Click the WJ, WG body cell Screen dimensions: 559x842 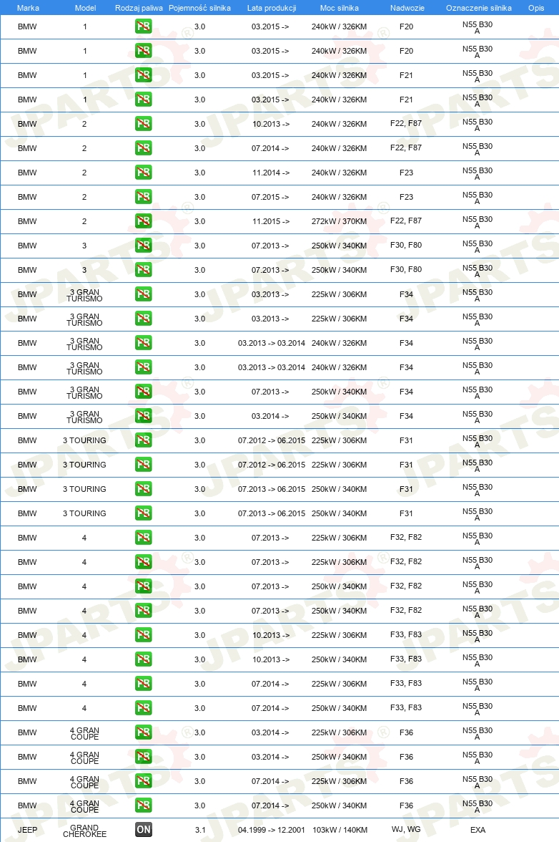coord(406,829)
